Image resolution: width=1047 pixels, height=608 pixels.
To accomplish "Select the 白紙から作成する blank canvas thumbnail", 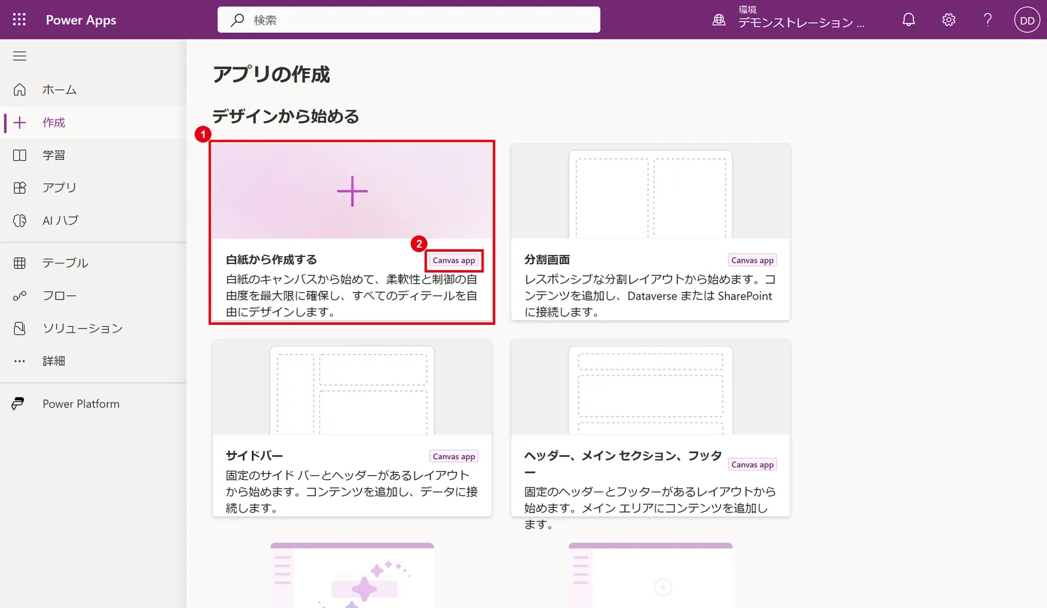I will 352,191.
